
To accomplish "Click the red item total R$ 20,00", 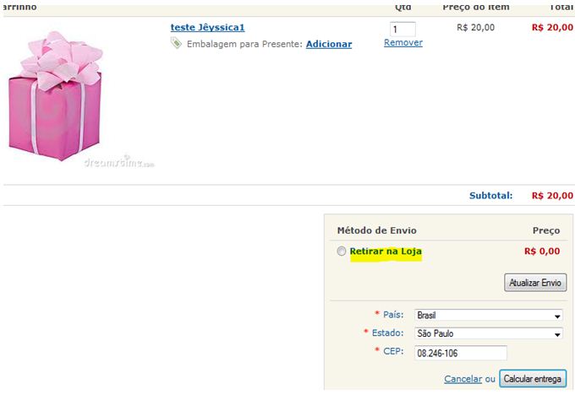I will [552, 28].
